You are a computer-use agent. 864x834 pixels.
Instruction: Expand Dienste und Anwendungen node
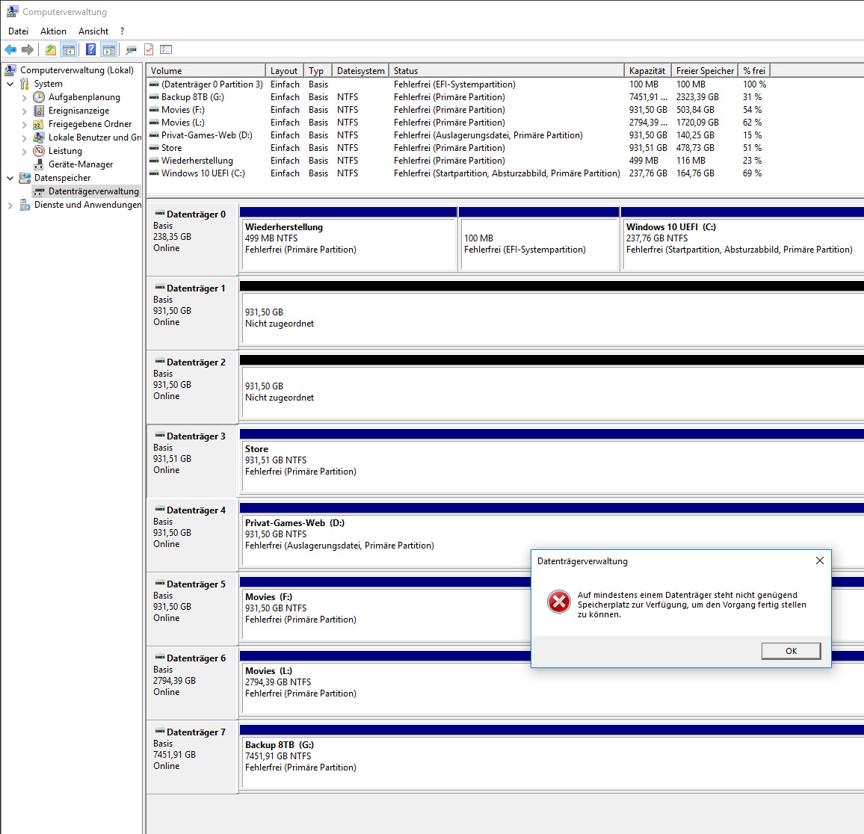click(x=10, y=206)
